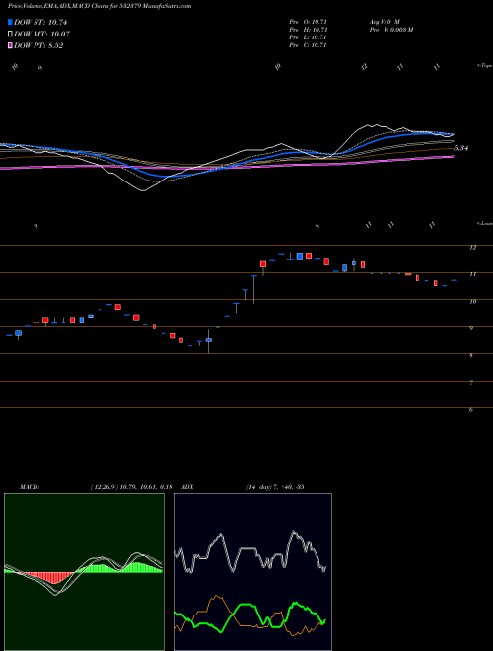Image resolution: width=493 pixels, height=651 pixels.
Task: Click the ADX values '(14 day) 7, +40, -35'
Action: click(x=275, y=487)
